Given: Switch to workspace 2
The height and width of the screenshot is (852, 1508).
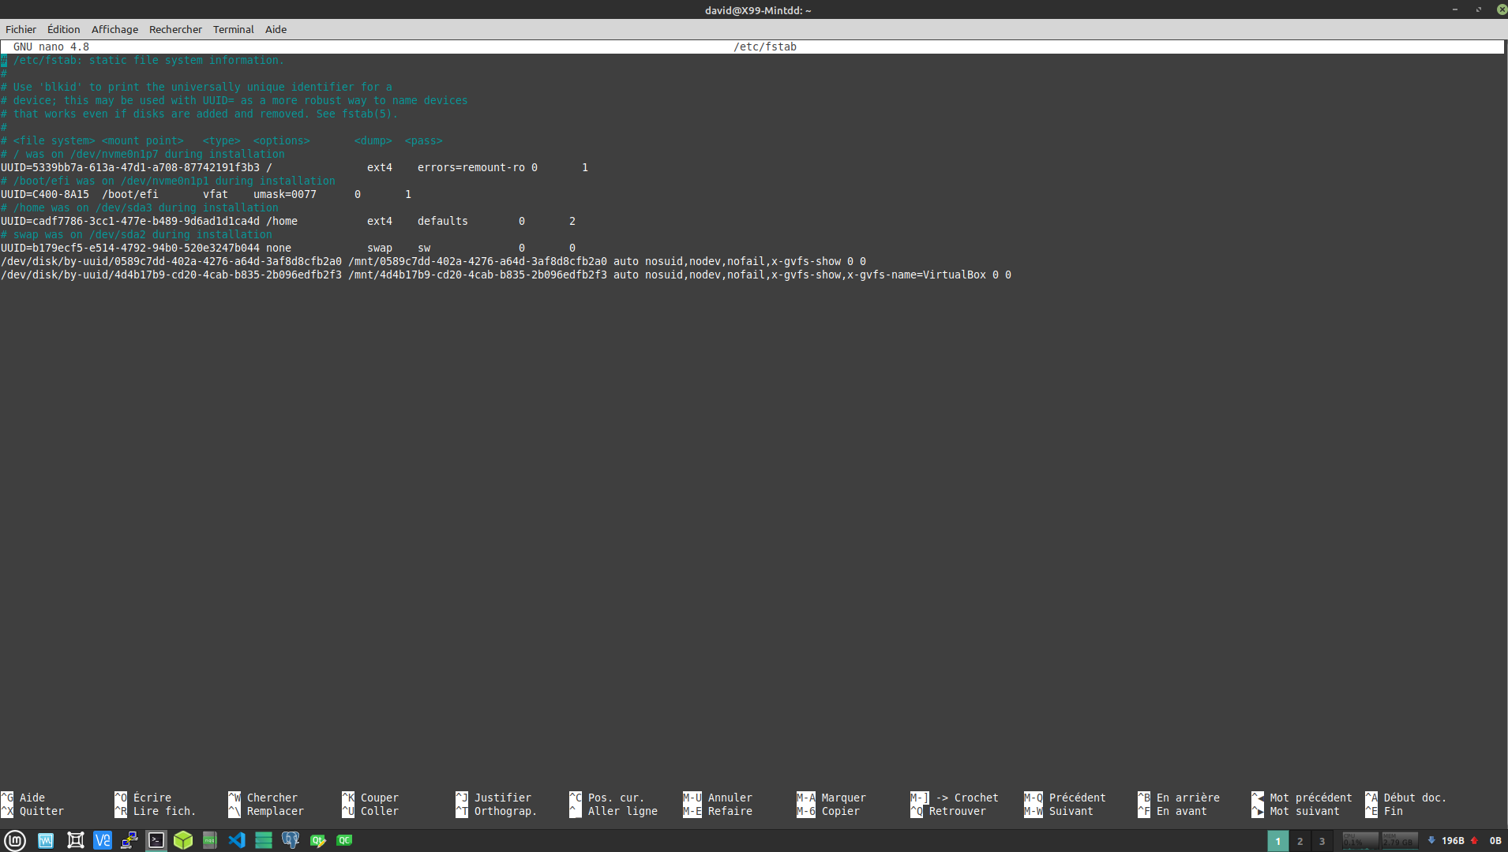Looking at the screenshot, I should pyautogui.click(x=1300, y=840).
